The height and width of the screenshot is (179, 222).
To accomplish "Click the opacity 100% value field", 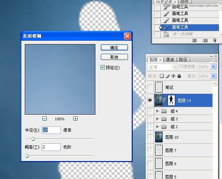I will pyautogui.click(x=204, y=67).
